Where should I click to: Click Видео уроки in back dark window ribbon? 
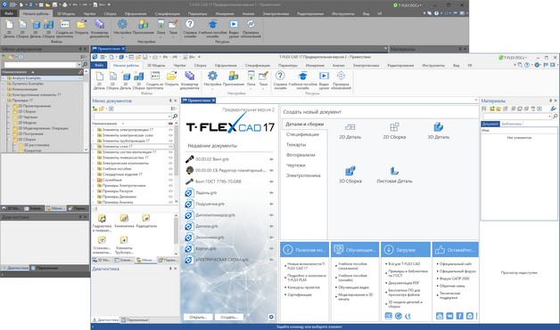(x=234, y=28)
